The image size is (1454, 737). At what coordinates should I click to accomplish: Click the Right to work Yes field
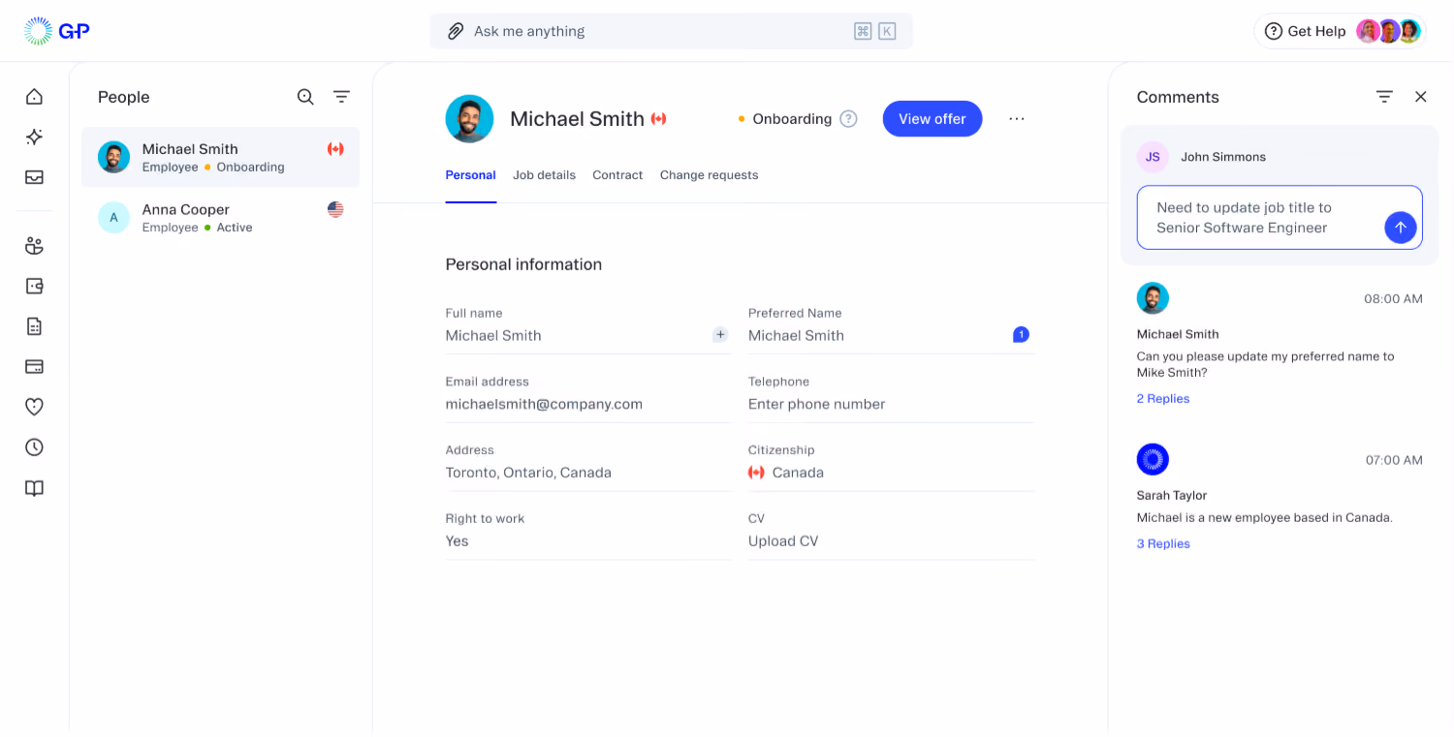[x=587, y=541]
